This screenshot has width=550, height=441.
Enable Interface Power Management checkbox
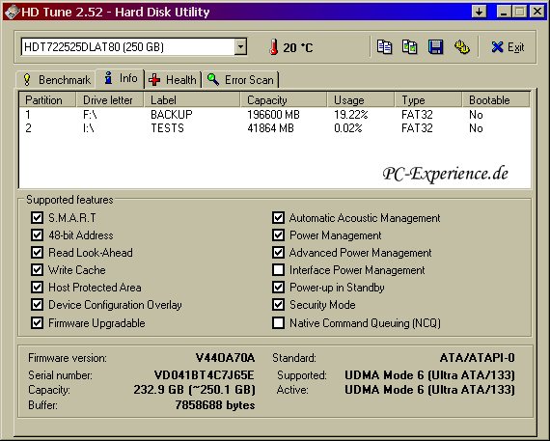point(278,269)
